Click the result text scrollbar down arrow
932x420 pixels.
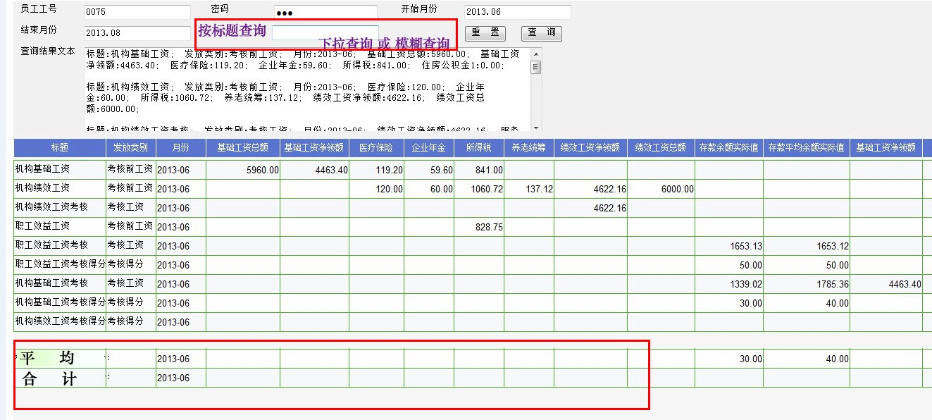[x=536, y=128]
